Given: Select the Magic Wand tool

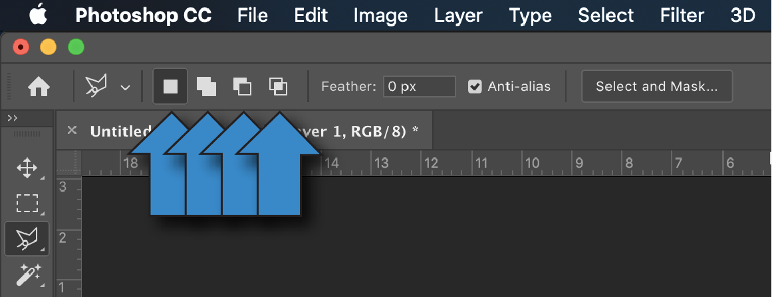Looking at the screenshot, I should 27,274.
